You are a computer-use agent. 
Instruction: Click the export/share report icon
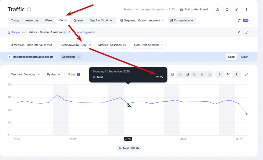(x=217, y=9)
